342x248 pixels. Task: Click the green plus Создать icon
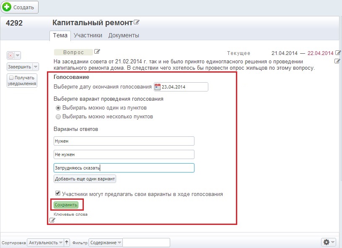7,7
